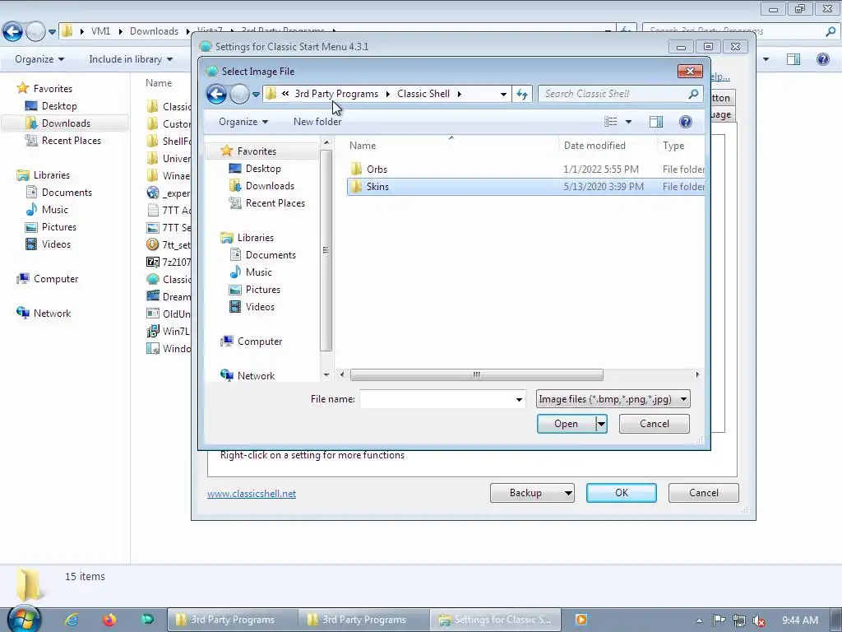Launch Firefox from the taskbar
842x632 pixels.
pyautogui.click(x=109, y=620)
